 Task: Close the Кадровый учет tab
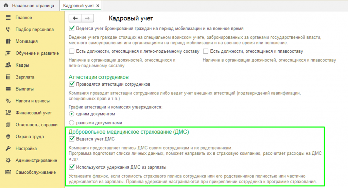[x=98, y=6]
